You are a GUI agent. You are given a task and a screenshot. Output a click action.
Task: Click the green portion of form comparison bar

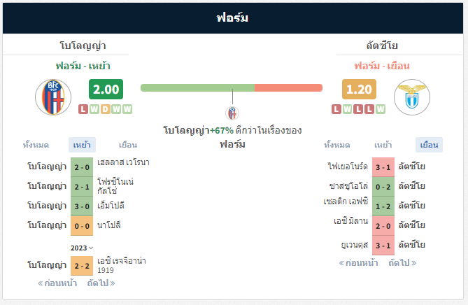[197, 87]
